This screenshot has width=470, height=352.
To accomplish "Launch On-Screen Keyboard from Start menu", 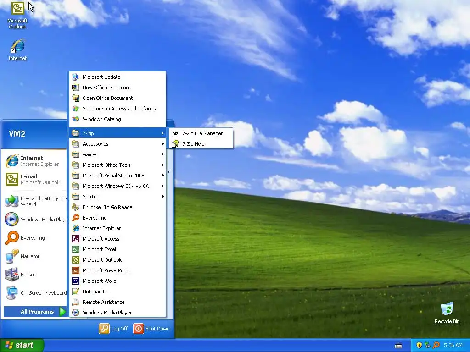I will (35, 293).
